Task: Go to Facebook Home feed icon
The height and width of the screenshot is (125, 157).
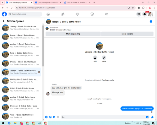Action: point(48,14)
